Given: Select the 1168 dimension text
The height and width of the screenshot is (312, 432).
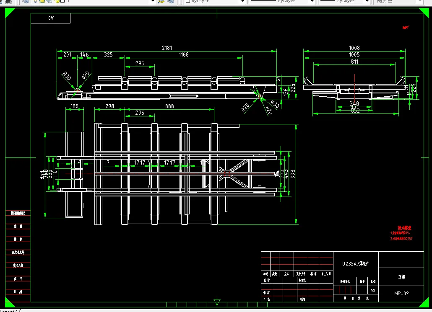Looking at the screenshot, I should [184, 54].
